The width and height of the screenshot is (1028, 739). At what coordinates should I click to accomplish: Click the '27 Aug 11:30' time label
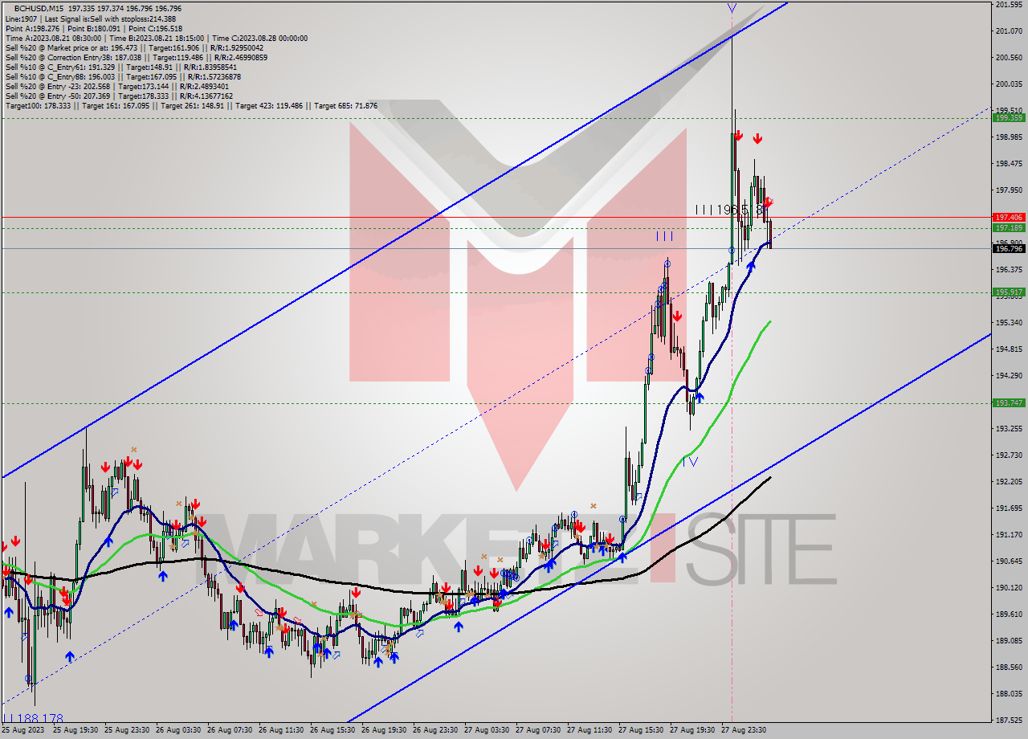click(x=589, y=730)
